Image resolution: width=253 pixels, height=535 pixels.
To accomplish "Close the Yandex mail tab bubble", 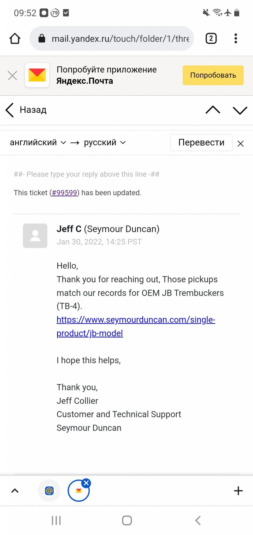I will [x=86, y=483].
